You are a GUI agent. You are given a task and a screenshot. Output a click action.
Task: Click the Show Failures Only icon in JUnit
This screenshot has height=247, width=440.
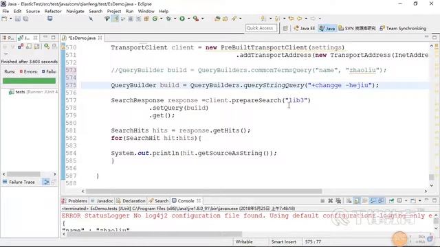(x=21, y=46)
